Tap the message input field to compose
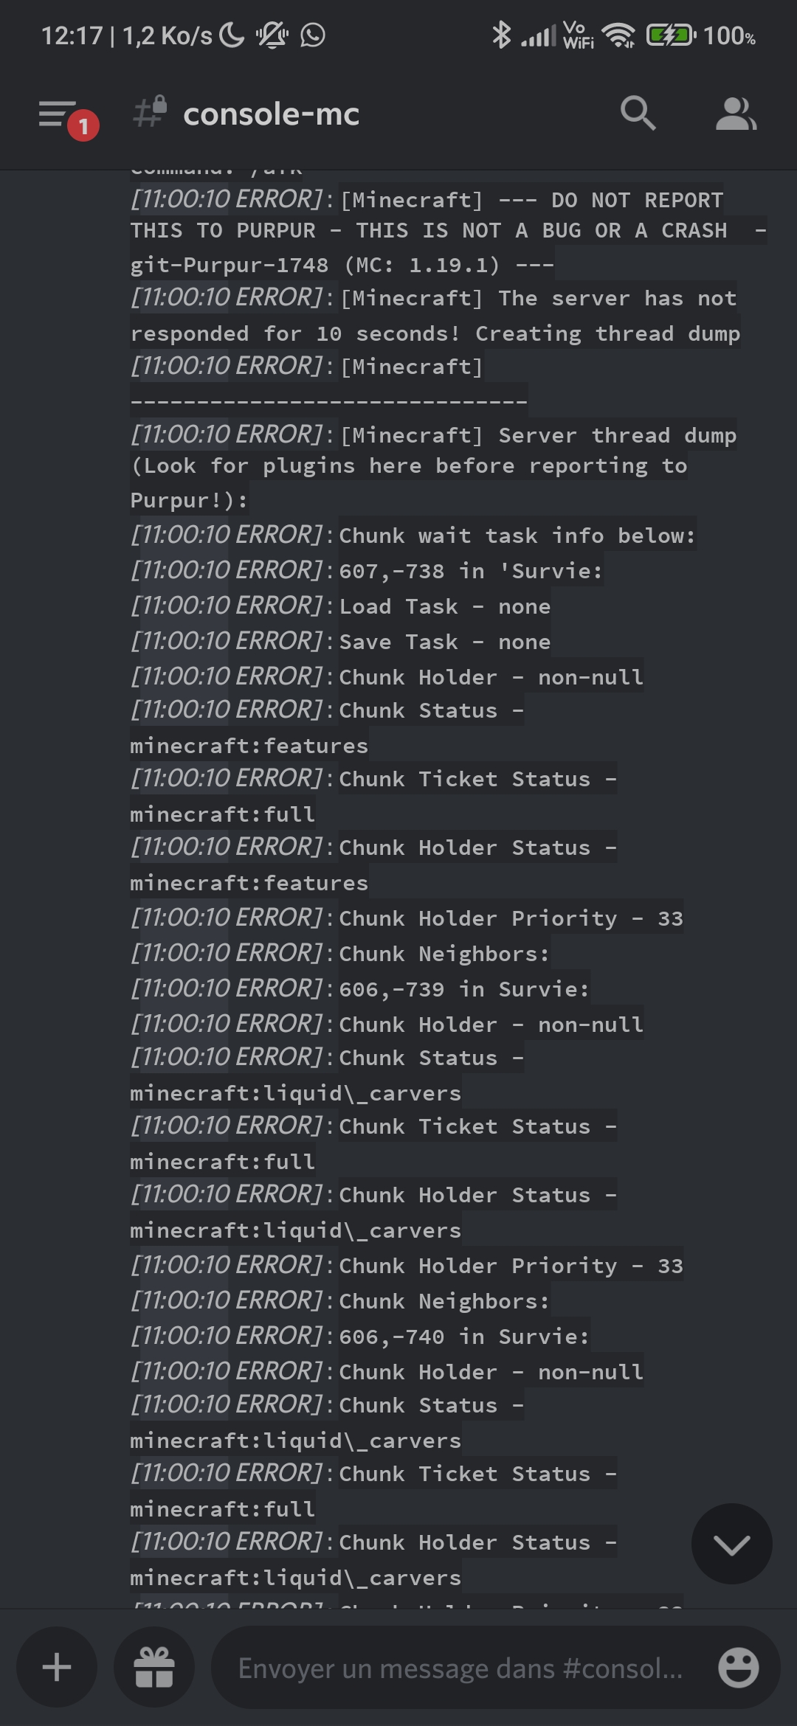Viewport: 797px width, 1726px height. click(458, 1668)
